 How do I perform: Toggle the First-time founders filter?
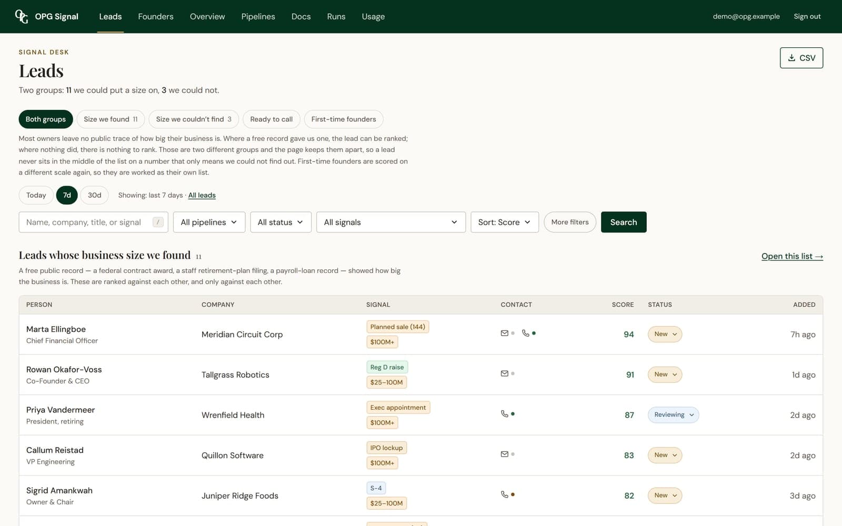click(x=344, y=119)
